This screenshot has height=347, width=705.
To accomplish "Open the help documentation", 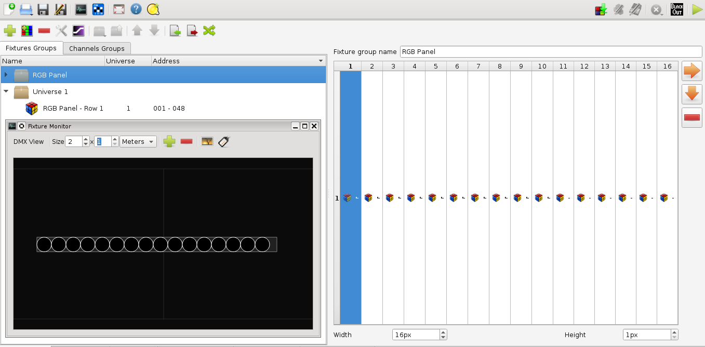I will click(x=136, y=9).
